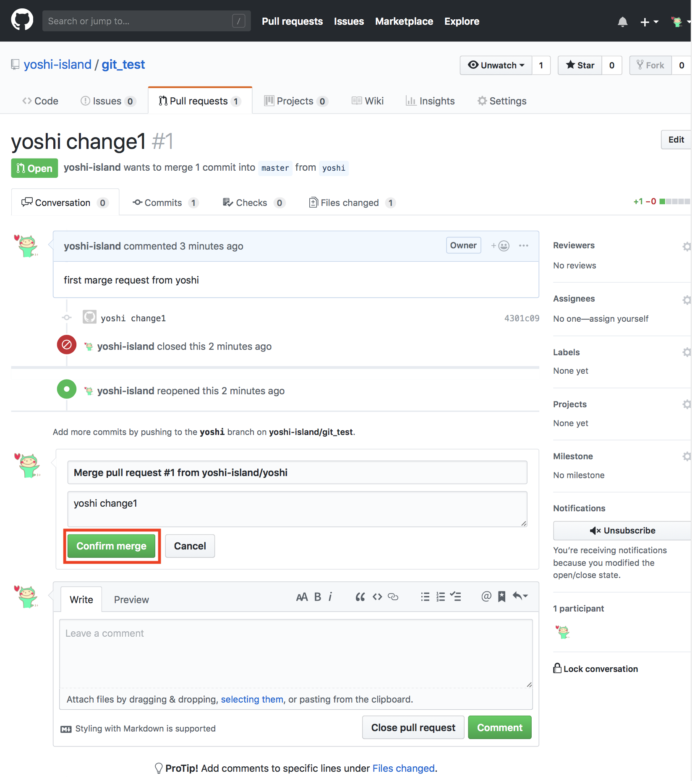Add a reaction with the smiley icon
Image resolution: width=692 pixels, height=781 pixels.
pyautogui.click(x=500, y=246)
